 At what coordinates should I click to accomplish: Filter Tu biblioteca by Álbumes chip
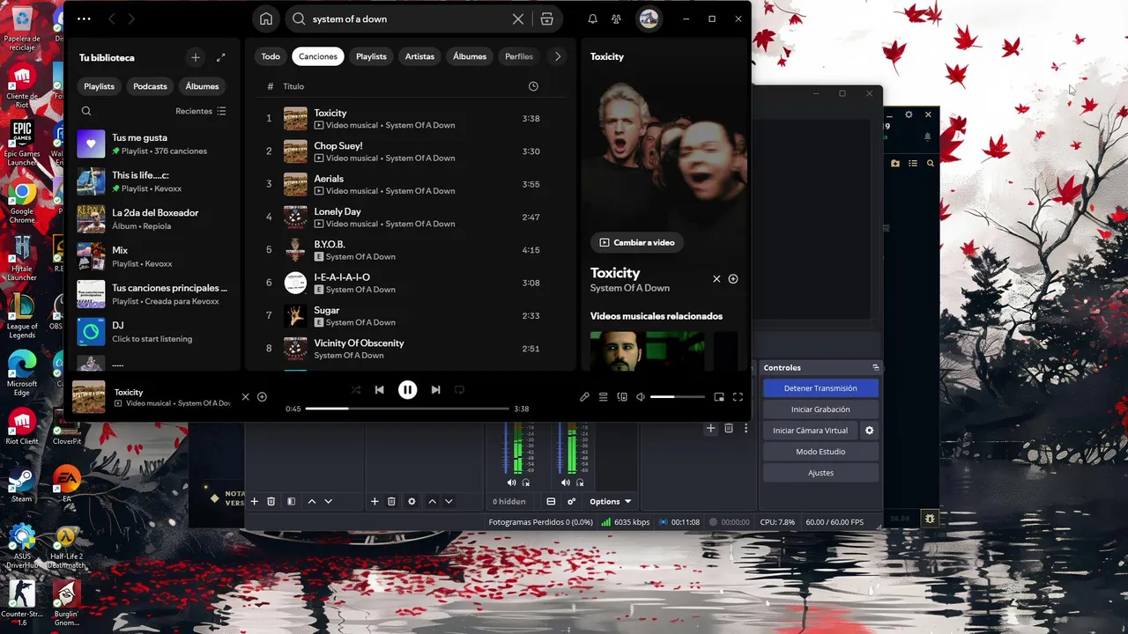pyautogui.click(x=202, y=86)
